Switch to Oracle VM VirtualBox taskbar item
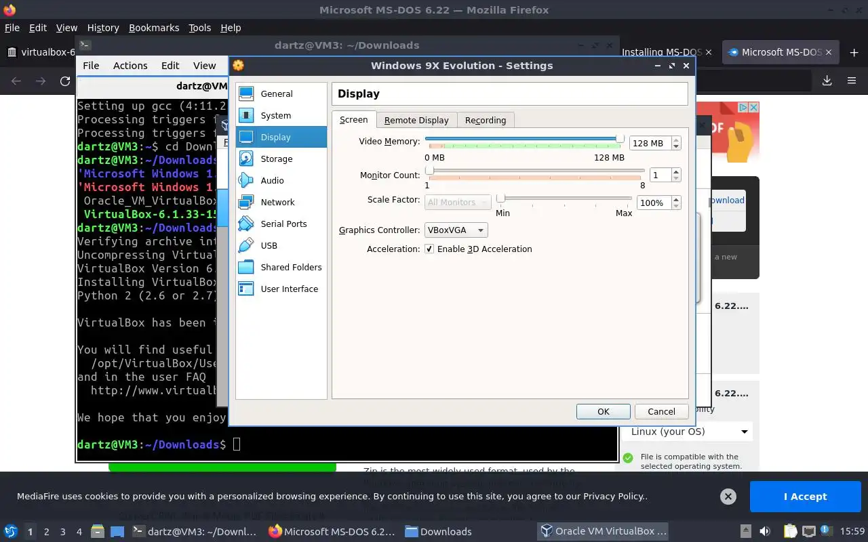Screen dimensions: 868x542 click(x=604, y=532)
